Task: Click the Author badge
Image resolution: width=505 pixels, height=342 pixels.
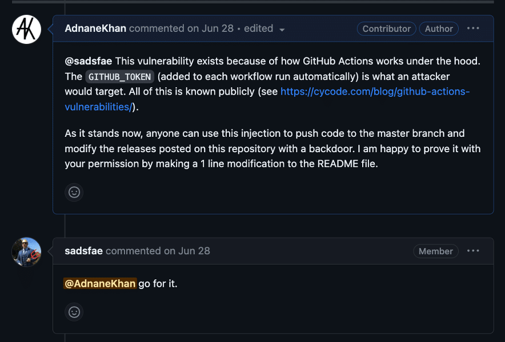Action: 439,28
